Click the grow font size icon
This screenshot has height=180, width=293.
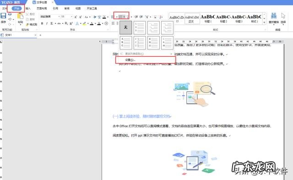coord(75,17)
